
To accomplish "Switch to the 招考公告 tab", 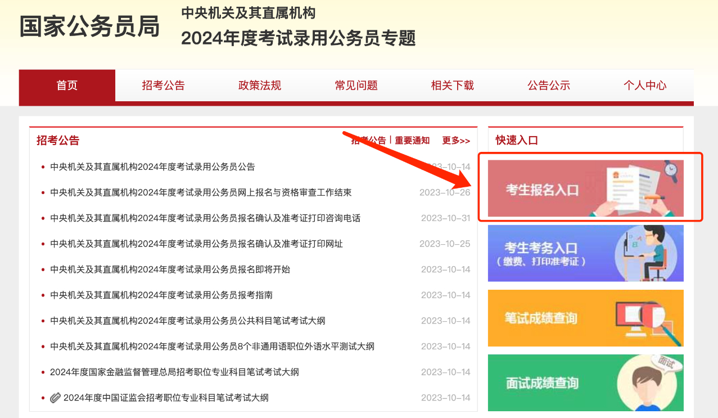I will pos(163,85).
